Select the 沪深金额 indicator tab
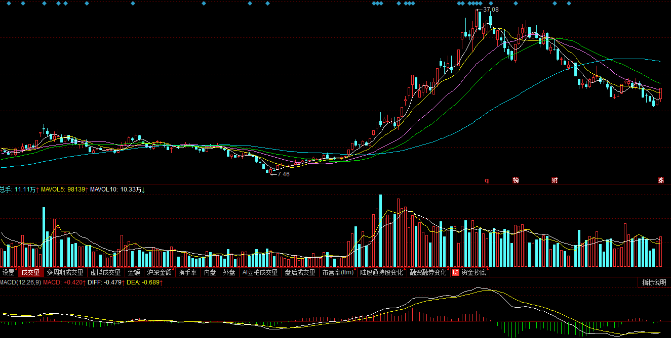 coord(159,272)
